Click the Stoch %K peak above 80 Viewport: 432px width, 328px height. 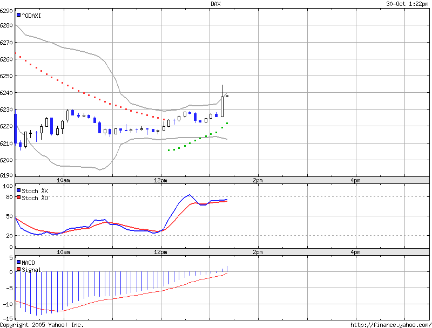[190, 195]
